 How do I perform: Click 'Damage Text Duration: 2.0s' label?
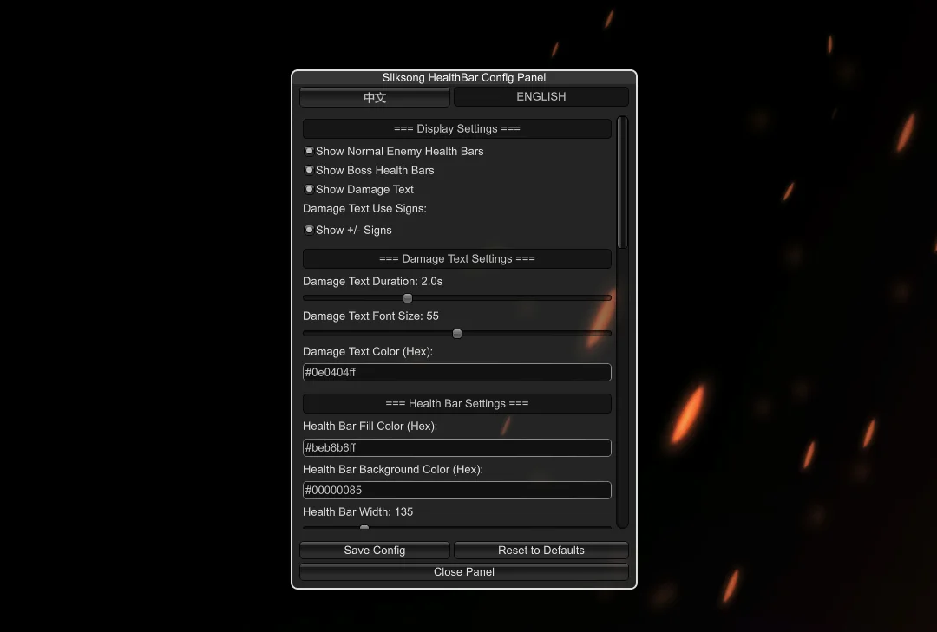pos(373,282)
